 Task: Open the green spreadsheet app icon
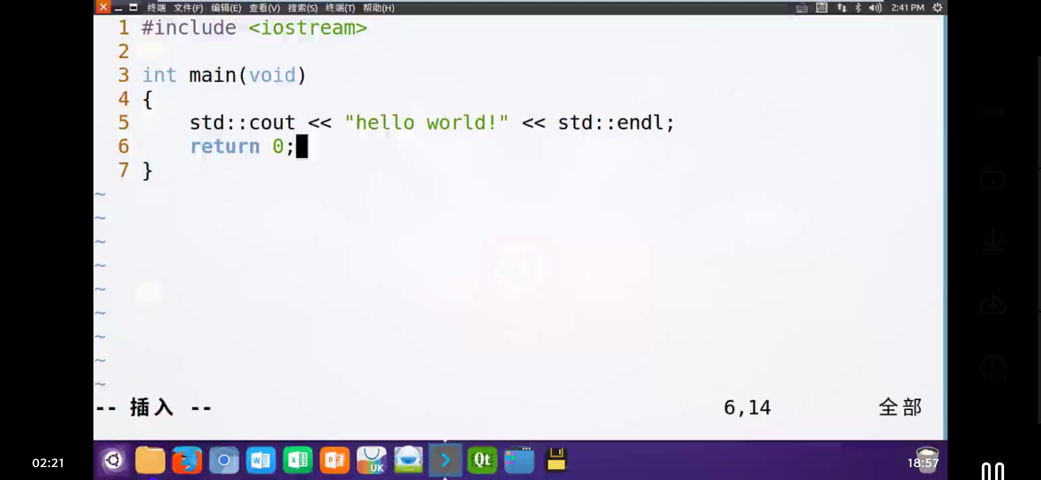[298, 460]
